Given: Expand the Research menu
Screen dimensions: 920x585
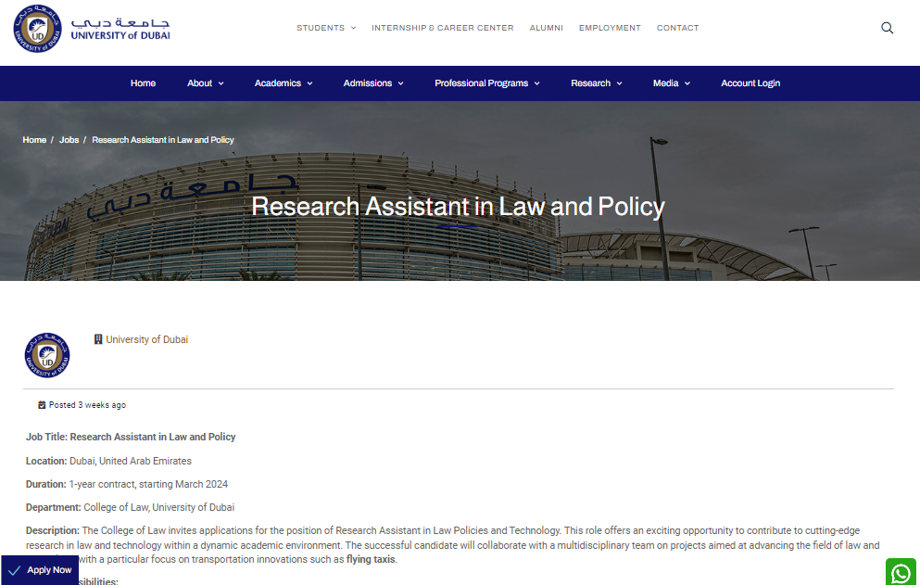Looking at the screenshot, I should pos(596,83).
